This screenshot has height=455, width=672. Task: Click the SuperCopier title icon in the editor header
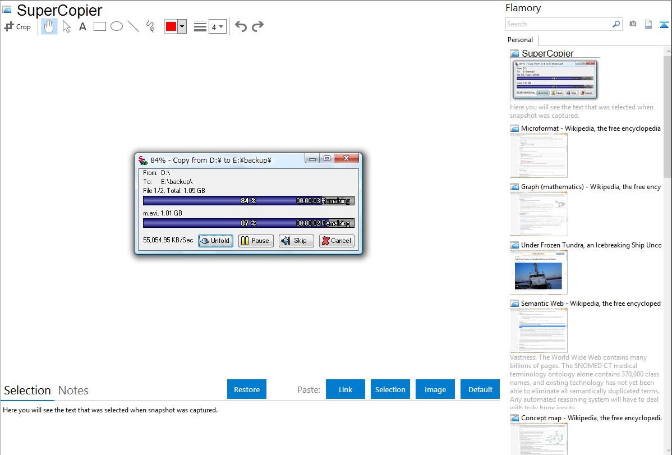click(7, 10)
